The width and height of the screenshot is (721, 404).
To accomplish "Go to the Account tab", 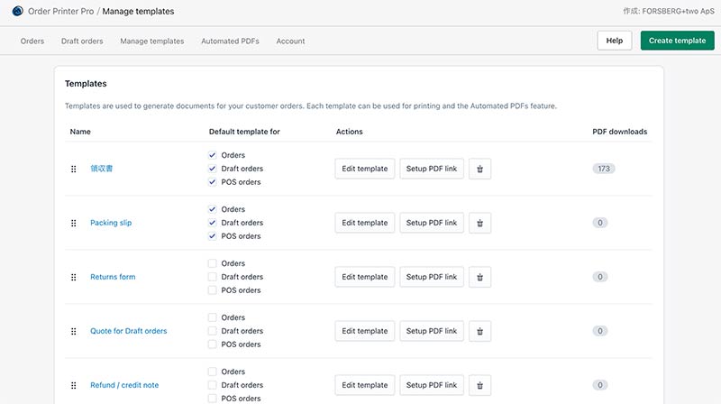I will [x=290, y=41].
